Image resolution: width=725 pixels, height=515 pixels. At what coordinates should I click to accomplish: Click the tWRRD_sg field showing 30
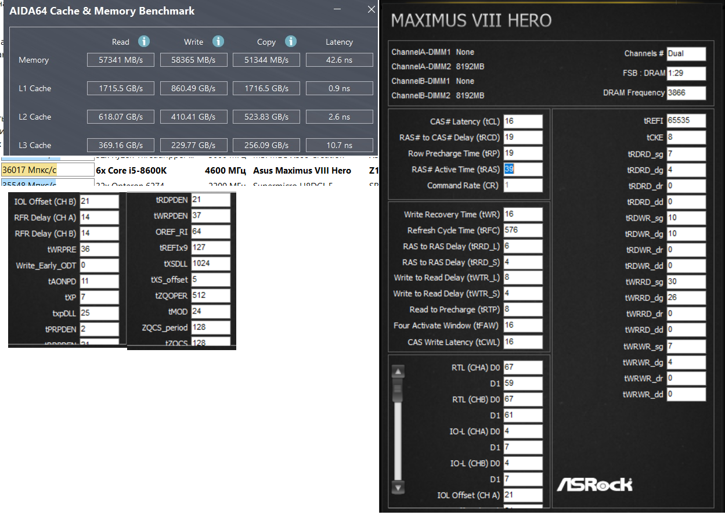pyautogui.click(x=686, y=282)
